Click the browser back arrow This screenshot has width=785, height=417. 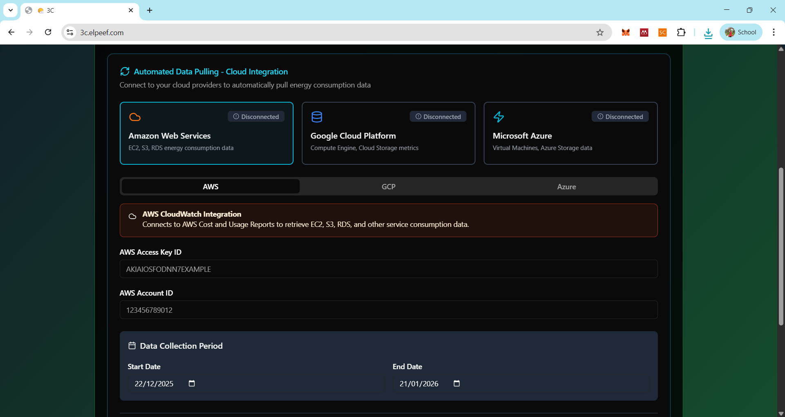pyautogui.click(x=11, y=32)
